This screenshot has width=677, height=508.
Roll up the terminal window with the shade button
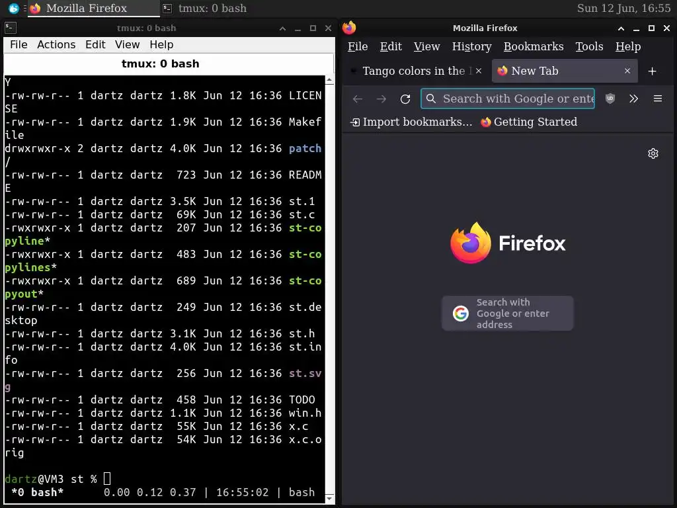(x=282, y=28)
